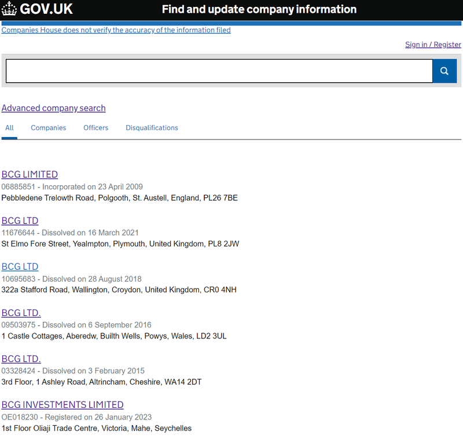Click the address 'St Elmo Fore Street, Yealmpton'

tap(55, 244)
